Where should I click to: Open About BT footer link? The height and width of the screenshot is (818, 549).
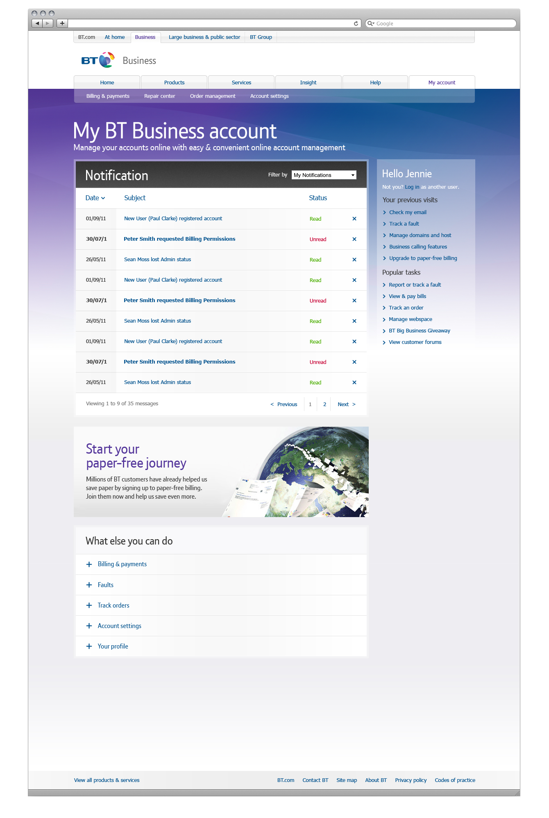coord(376,780)
